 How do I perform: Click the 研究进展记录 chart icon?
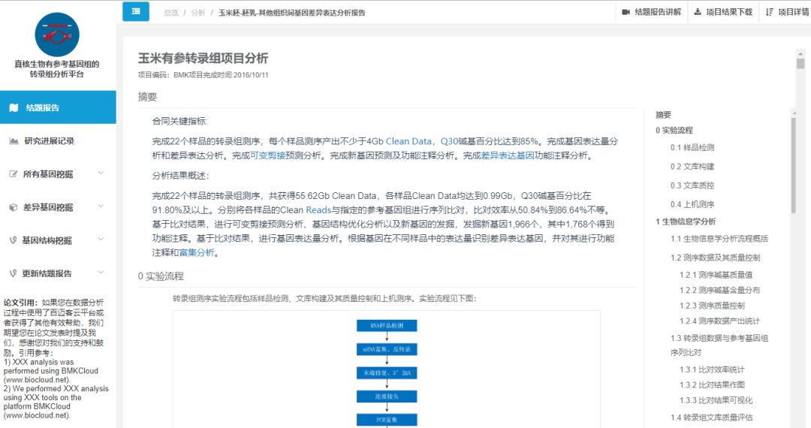[x=14, y=140]
